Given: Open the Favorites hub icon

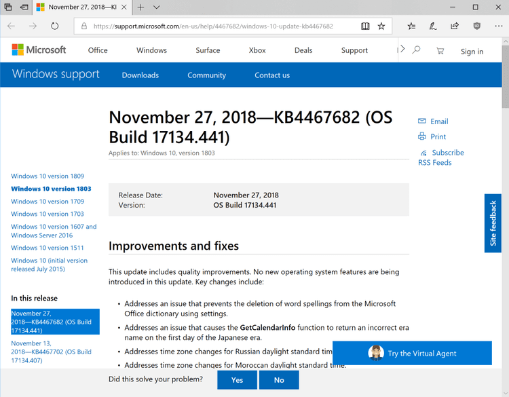Looking at the screenshot, I should (x=411, y=26).
